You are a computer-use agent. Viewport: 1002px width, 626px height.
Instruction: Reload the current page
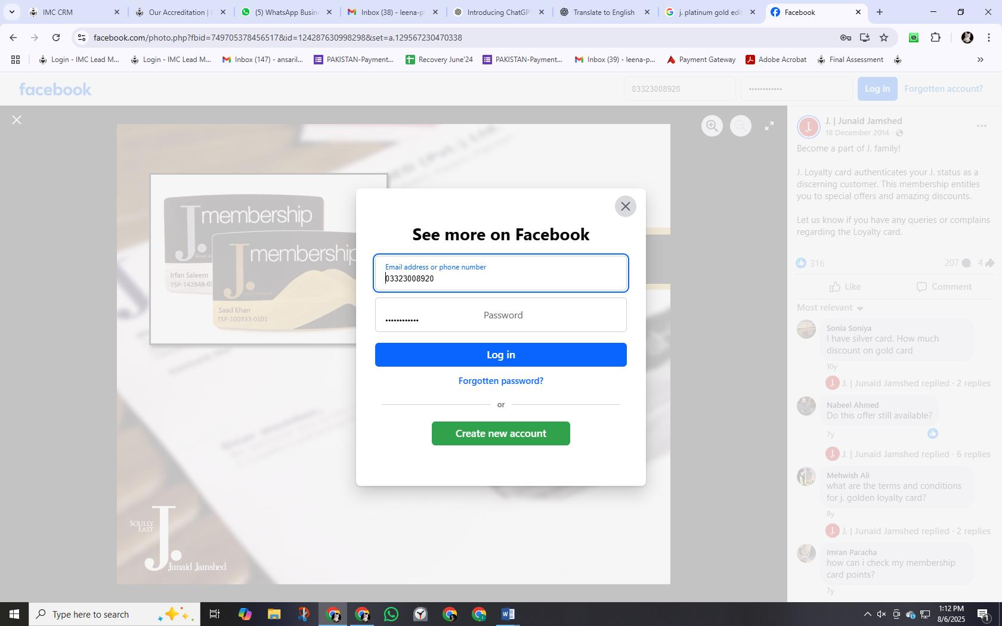click(56, 38)
